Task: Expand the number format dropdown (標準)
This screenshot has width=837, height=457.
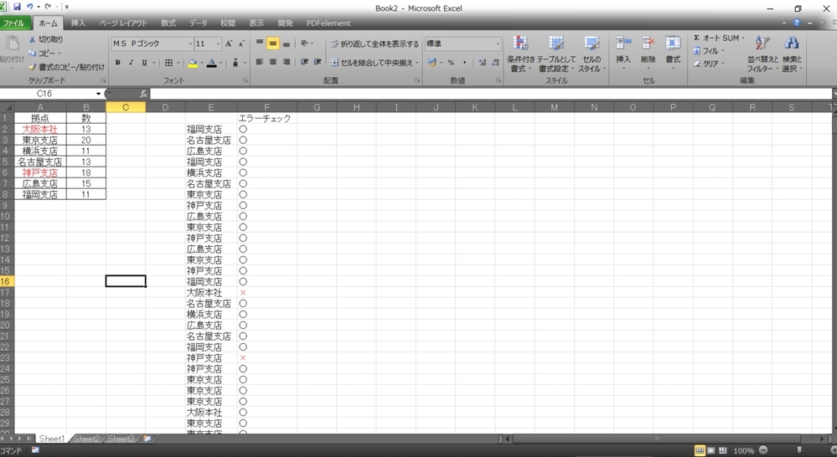Action: click(x=498, y=44)
